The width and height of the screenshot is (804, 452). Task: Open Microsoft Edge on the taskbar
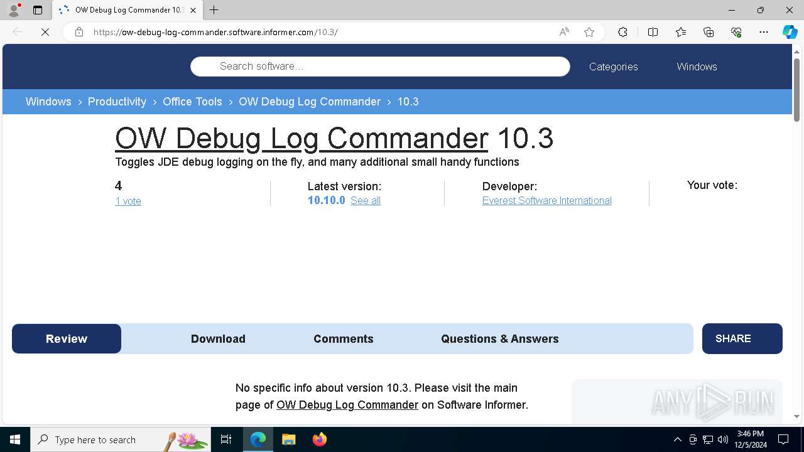(x=258, y=439)
